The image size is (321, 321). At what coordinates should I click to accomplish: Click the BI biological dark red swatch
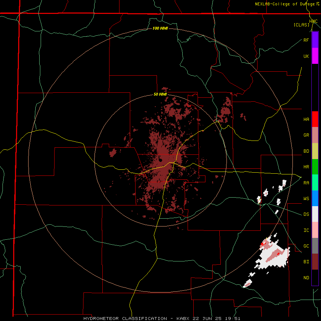pyautogui.click(x=315, y=262)
